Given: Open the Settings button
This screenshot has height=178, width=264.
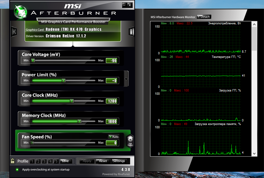Looking at the screenshot, I should click(119, 161).
